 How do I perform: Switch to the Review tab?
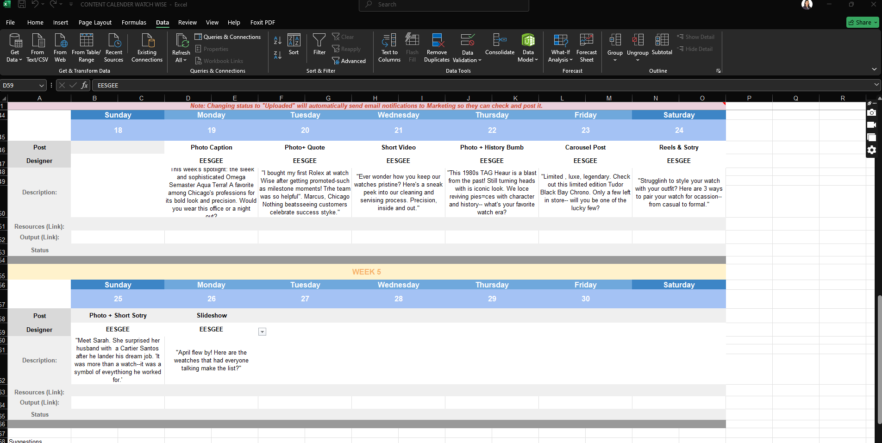pos(188,22)
